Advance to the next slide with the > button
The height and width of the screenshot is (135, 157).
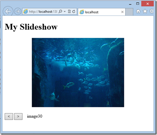[18, 116]
